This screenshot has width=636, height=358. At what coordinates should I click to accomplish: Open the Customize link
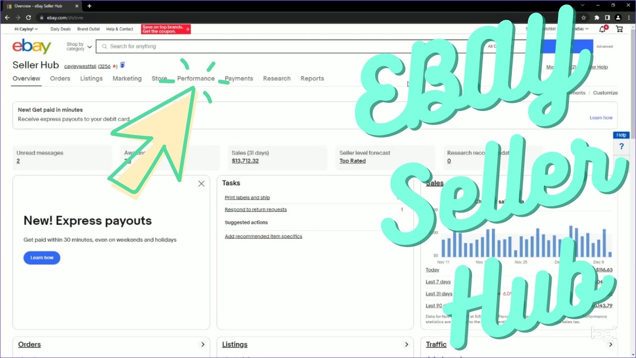[605, 93]
